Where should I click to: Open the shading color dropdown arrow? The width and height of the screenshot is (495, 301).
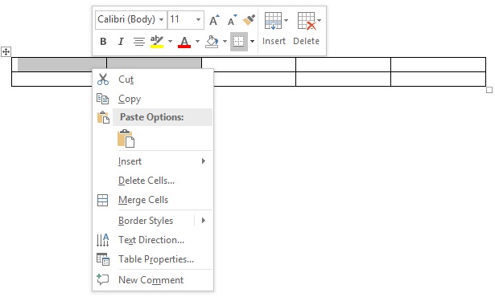point(225,41)
